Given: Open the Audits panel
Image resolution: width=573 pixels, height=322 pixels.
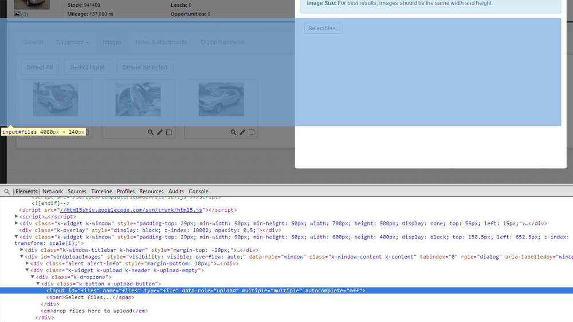Looking at the screenshot, I should point(176,192).
